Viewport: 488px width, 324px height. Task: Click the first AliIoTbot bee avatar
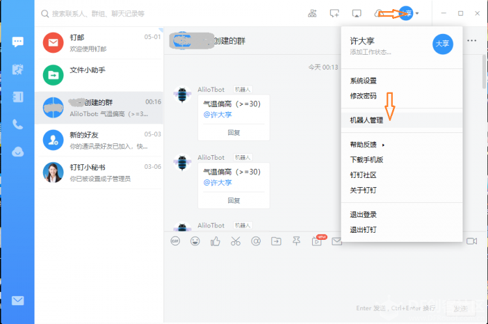(x=182, y=95)
